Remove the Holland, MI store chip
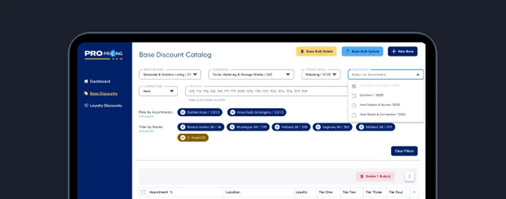The height and width of the screenshot is (199, 506). pos(277,127)
